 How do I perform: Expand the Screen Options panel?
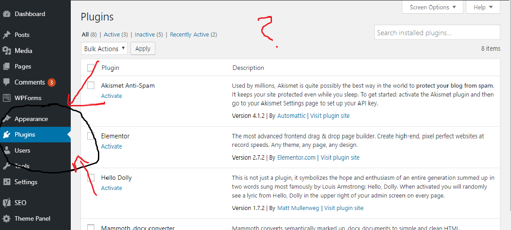pyautogui.click(x=433, y=7)
